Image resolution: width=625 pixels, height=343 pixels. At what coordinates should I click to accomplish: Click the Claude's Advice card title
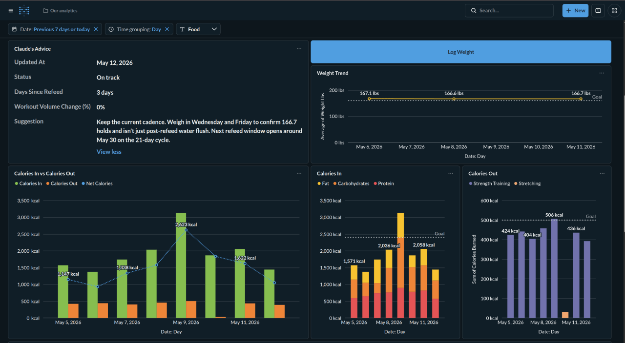(32, 49)
